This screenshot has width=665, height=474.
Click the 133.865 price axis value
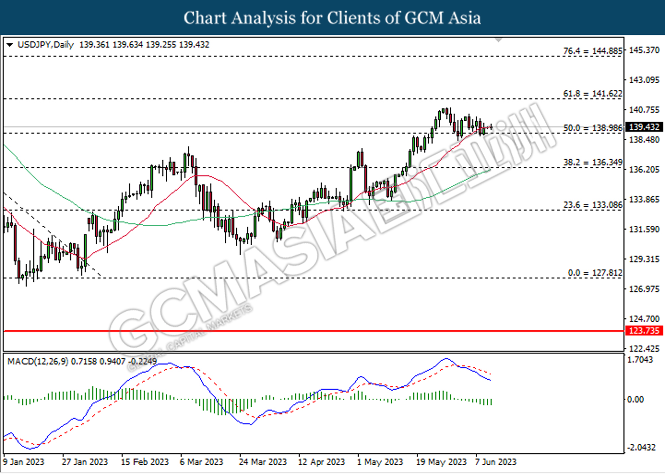click(644, 200)
